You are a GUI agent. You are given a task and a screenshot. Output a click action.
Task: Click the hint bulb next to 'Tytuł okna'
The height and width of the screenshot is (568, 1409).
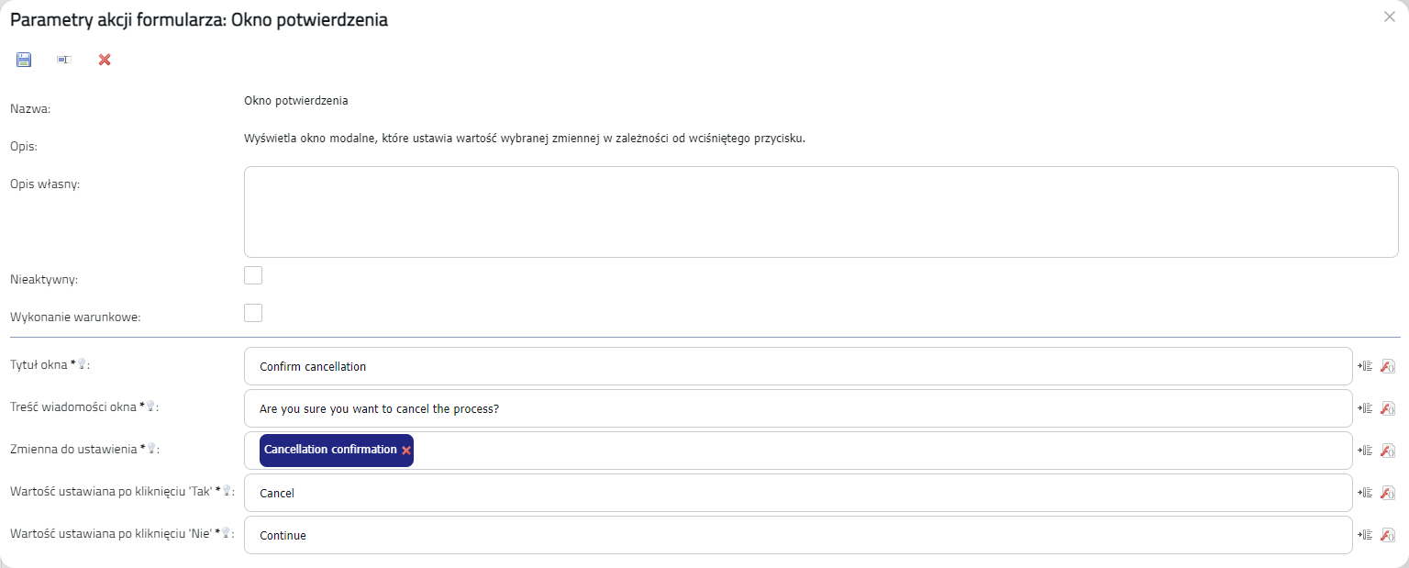pos(82,364)
